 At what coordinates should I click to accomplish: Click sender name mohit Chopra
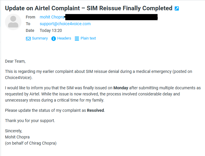coord(52,17)
